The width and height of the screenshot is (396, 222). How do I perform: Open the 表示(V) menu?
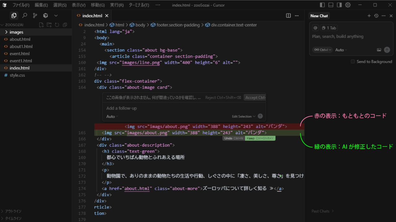[x=79, y=5]
